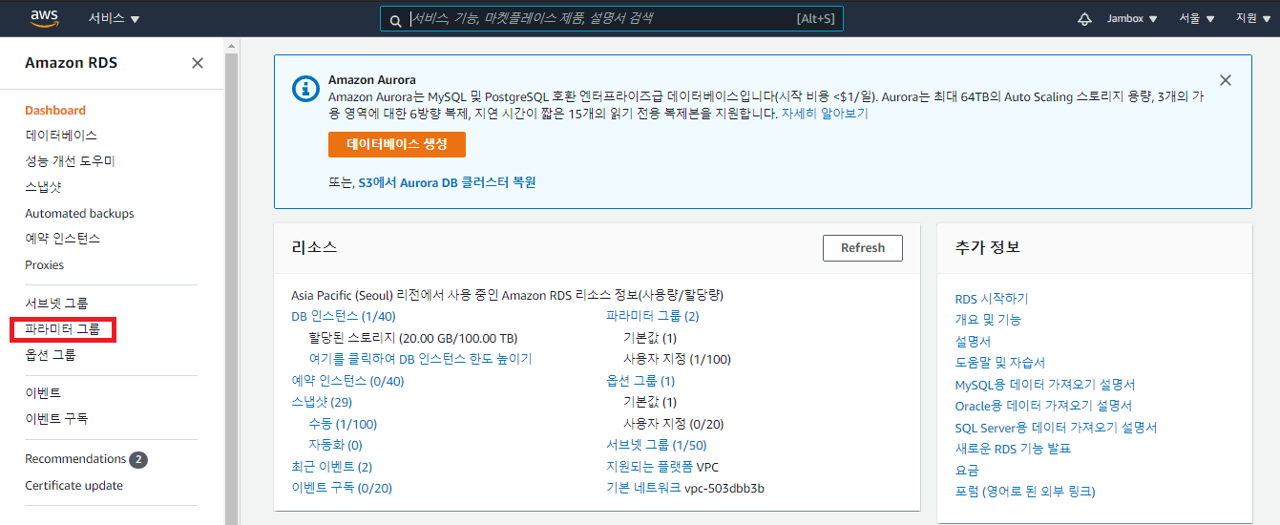The height and width of the screenshot is (525, 1280).
Task: Go to 스냅샷 in the sidebar
Action: 43,187
